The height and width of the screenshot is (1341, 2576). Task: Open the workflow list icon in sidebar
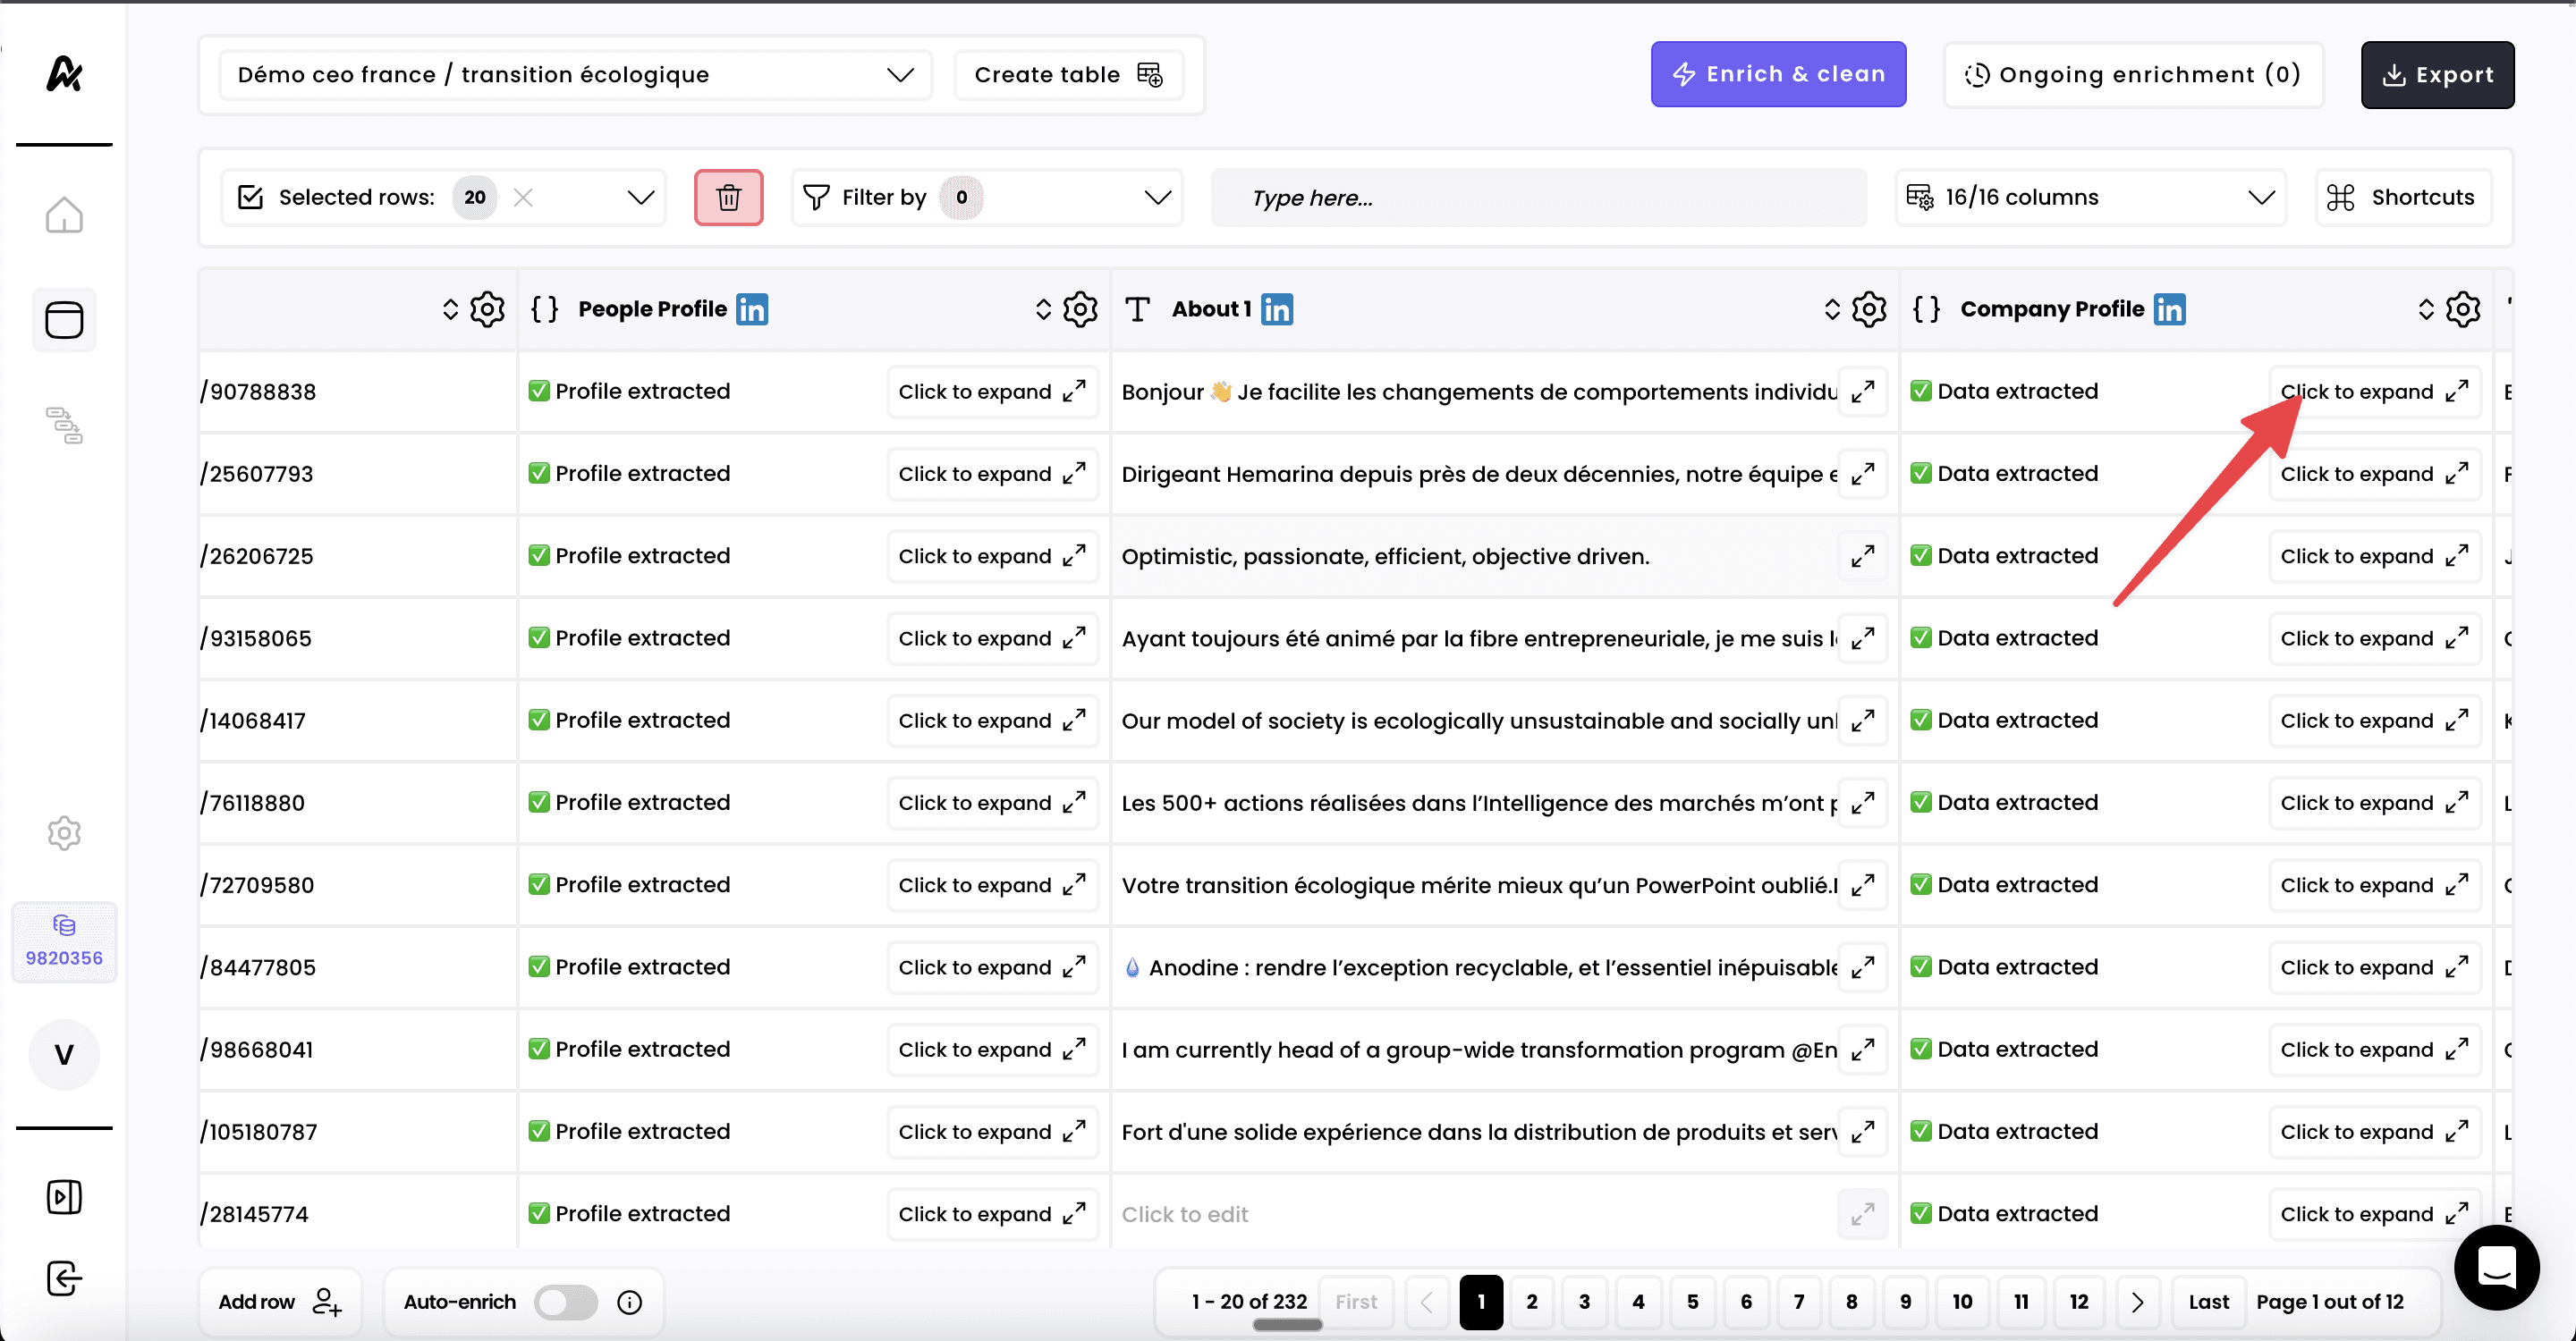[x=64, y=425]
